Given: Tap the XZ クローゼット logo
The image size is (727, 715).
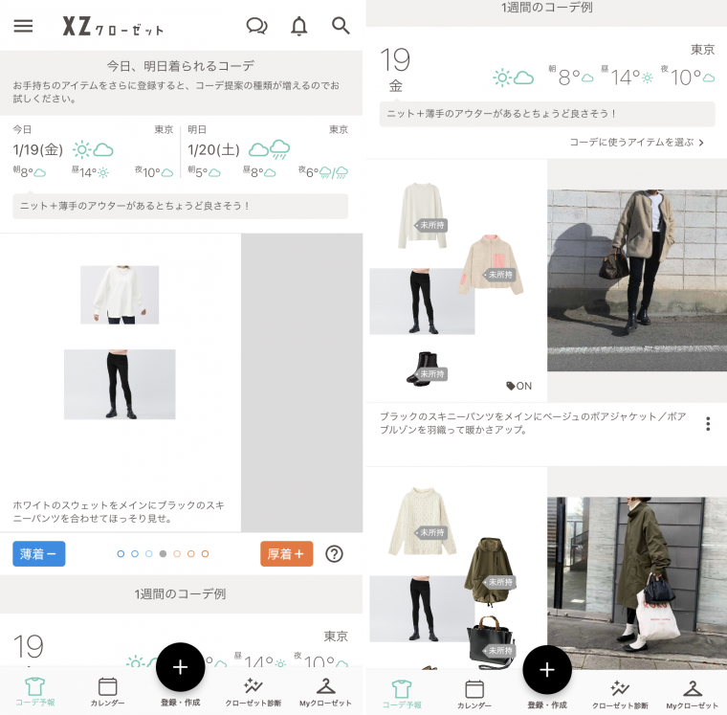Looking at the screenshot, I should click(x=113, y=27).
